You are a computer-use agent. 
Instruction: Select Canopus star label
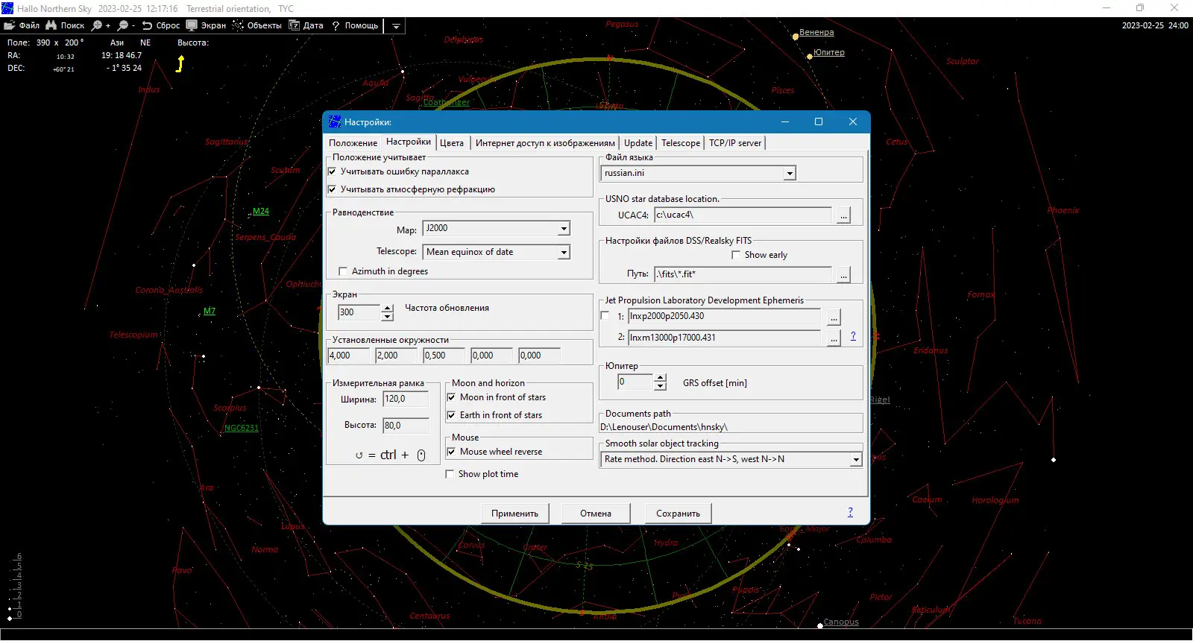coord(841,622)
